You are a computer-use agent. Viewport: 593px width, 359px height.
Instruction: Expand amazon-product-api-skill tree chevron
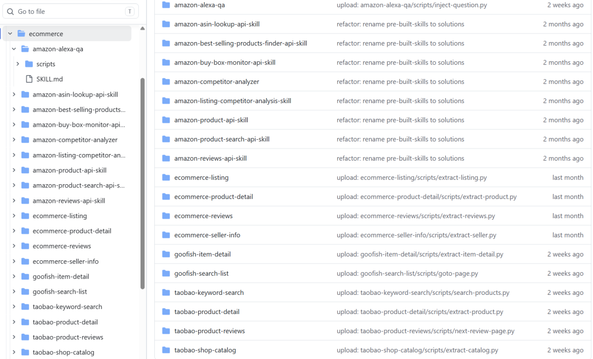tap(14, 170)
